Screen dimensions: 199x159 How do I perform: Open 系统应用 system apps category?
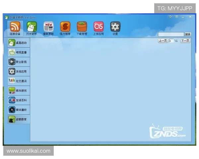(x=19, y=72)
